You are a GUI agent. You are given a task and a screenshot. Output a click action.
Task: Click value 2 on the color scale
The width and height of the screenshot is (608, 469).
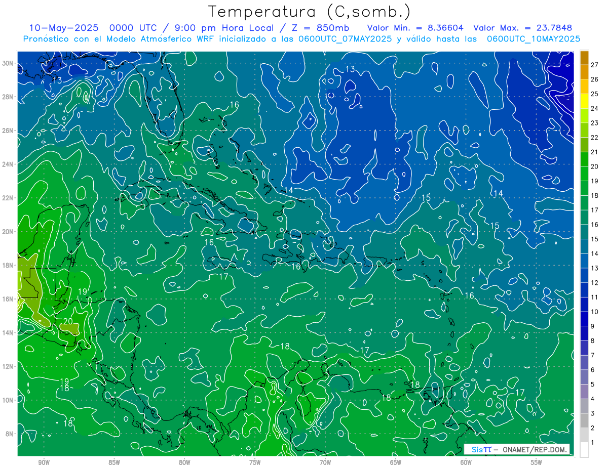593,428
